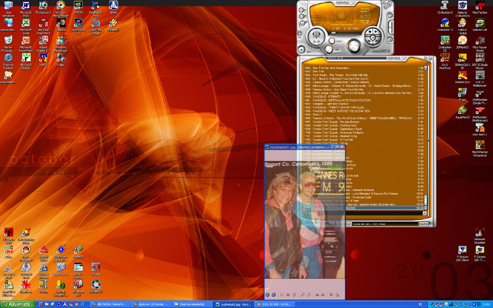The width and height of the screenshot is (493, 308).
Task: Launch the Red Faction game shortcut
Action: (480, 7)
